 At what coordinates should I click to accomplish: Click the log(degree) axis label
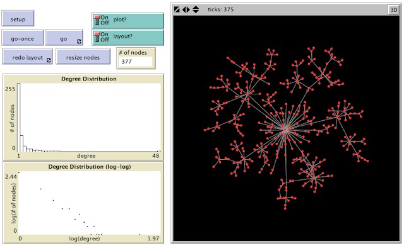[85, 238]
